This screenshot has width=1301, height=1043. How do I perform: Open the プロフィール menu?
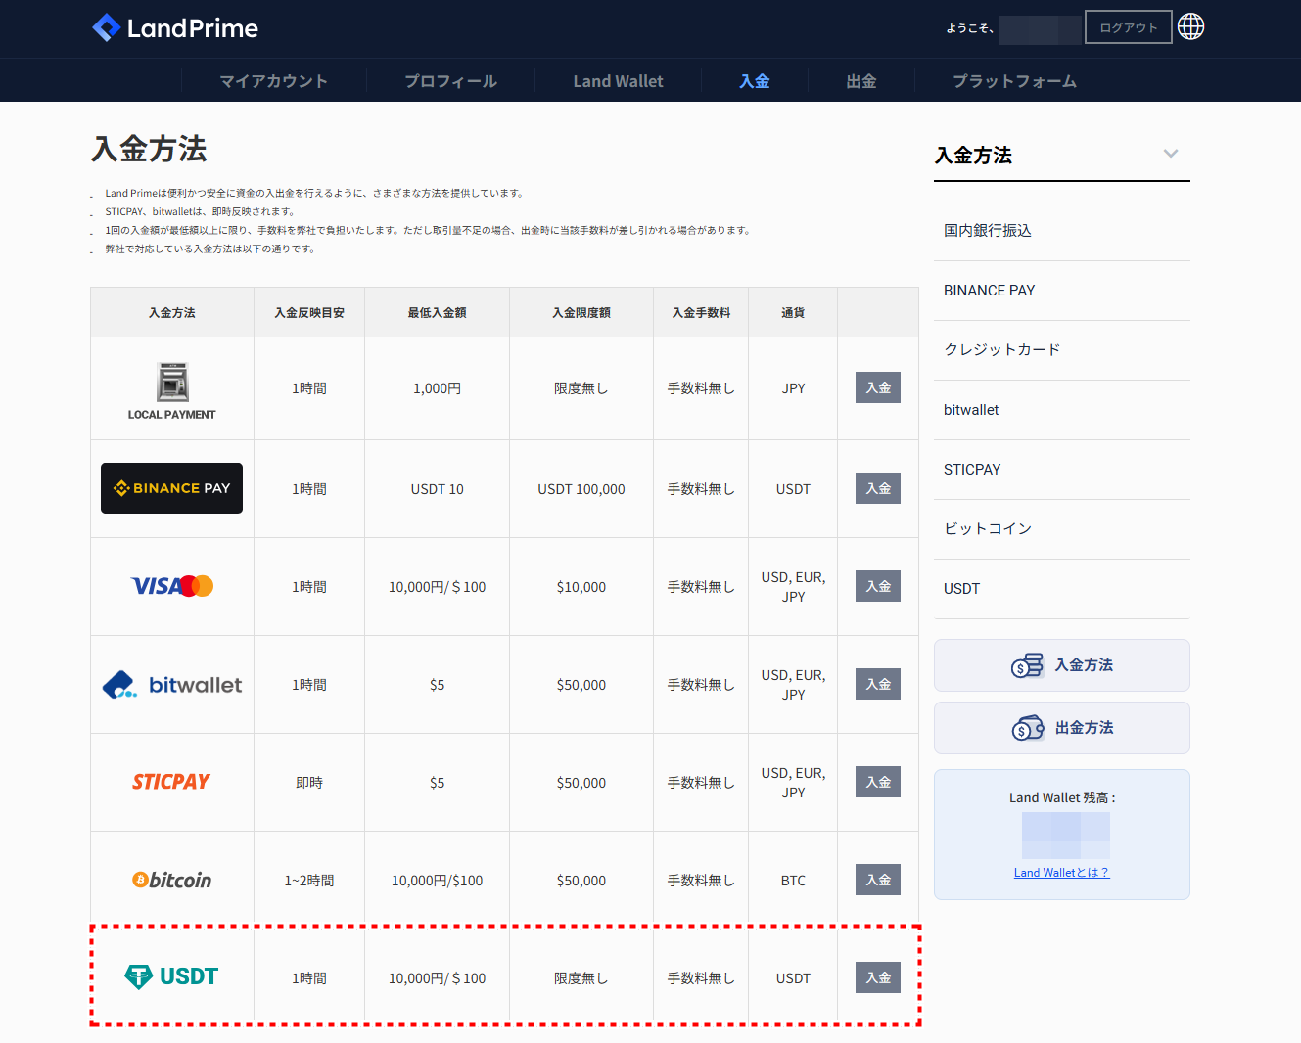click(451, 81)
